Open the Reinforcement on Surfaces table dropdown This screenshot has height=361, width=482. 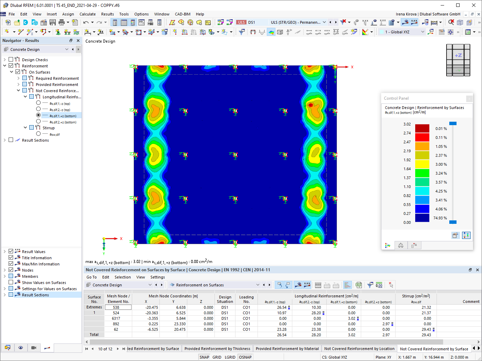point(258,285)
